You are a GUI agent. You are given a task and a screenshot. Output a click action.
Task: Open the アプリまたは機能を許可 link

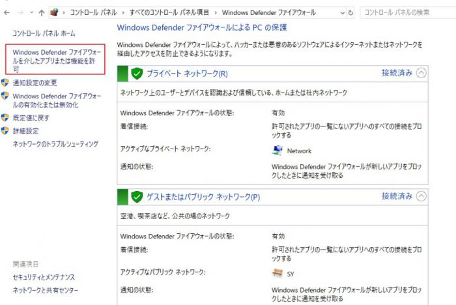tap(55, 61)
